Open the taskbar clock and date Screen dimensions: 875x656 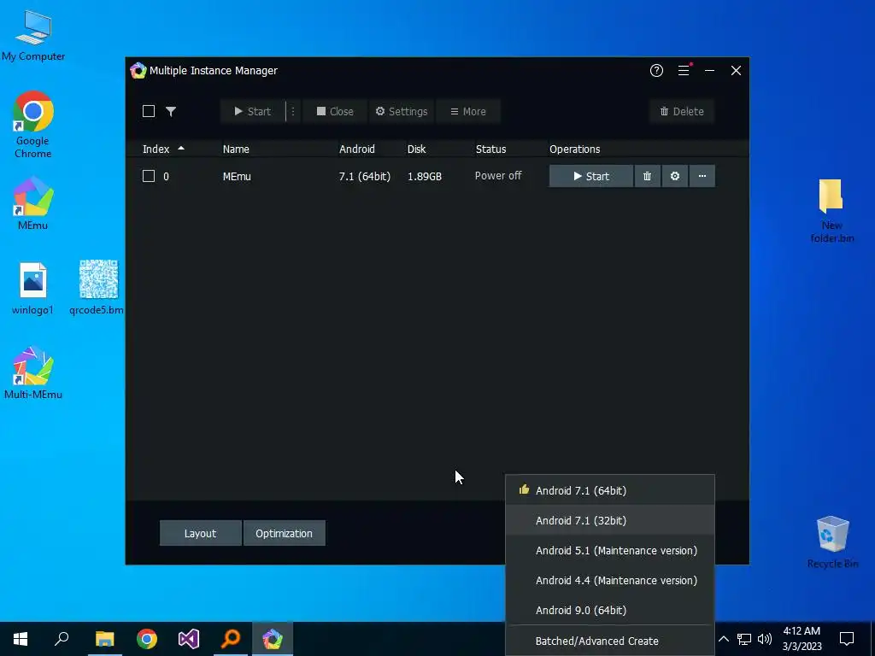802,639
